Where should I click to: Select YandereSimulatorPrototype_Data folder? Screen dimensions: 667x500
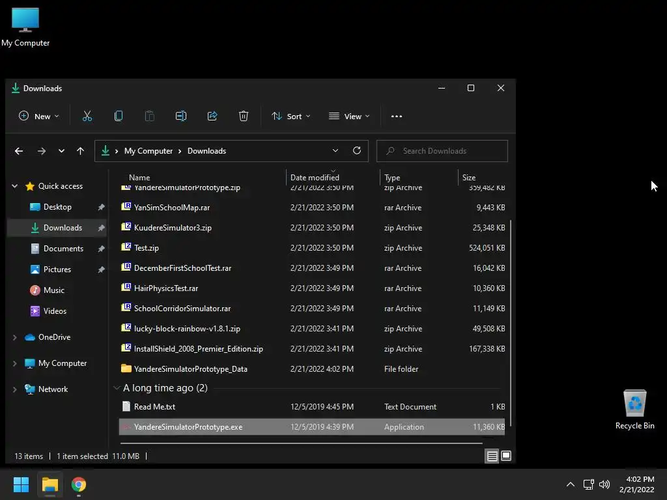(x=312, y=369)
